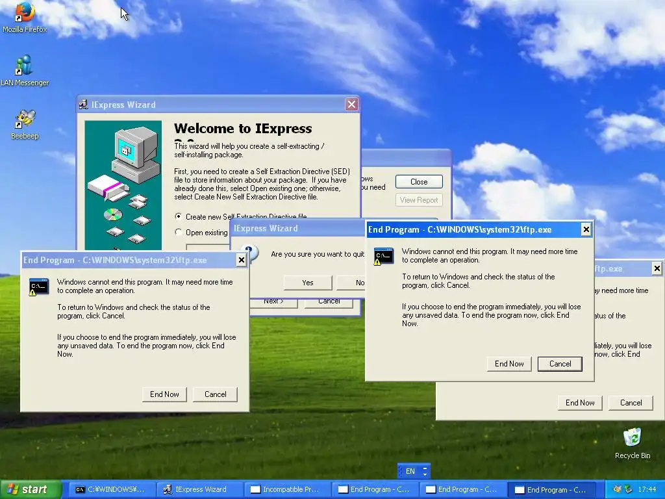
Task: Open Mozilla Firefox desktop shortcut
Action: tap(25, 17)
